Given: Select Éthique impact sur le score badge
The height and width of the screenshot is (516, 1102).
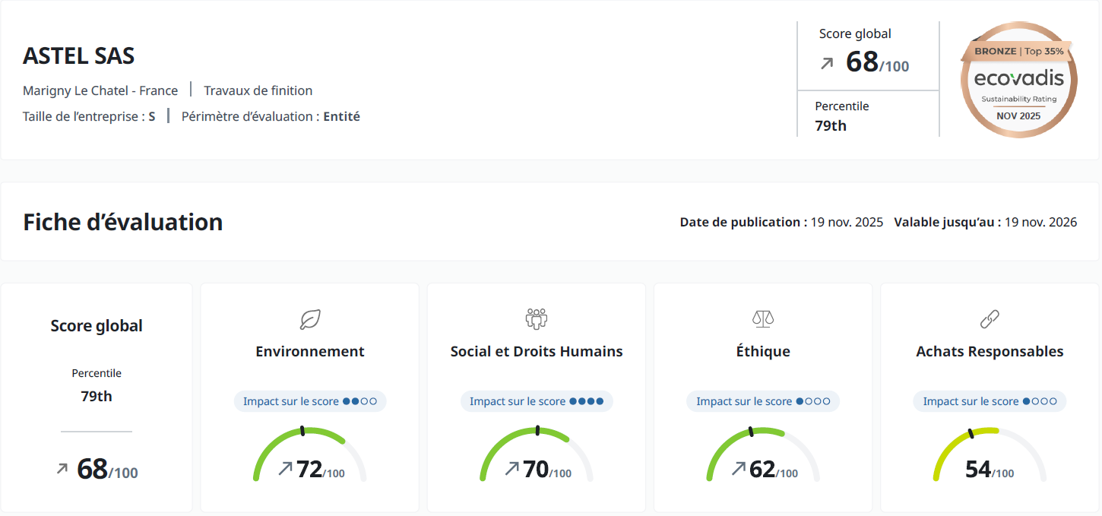Looking at the screenshot, I should 763,401.
